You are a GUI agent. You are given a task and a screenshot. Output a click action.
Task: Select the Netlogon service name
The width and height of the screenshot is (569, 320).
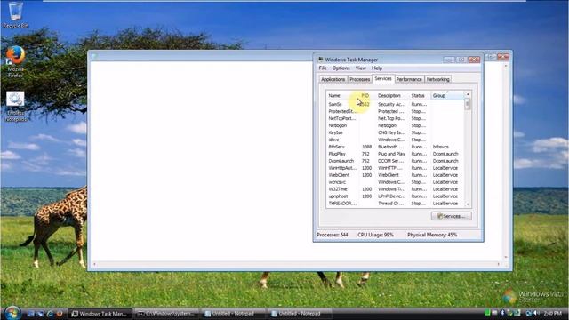(338, 125)
